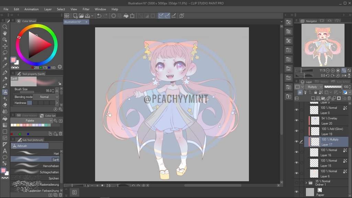Select the Move layer tool
This screenshot has width=352, height=198.
(5, 46)
